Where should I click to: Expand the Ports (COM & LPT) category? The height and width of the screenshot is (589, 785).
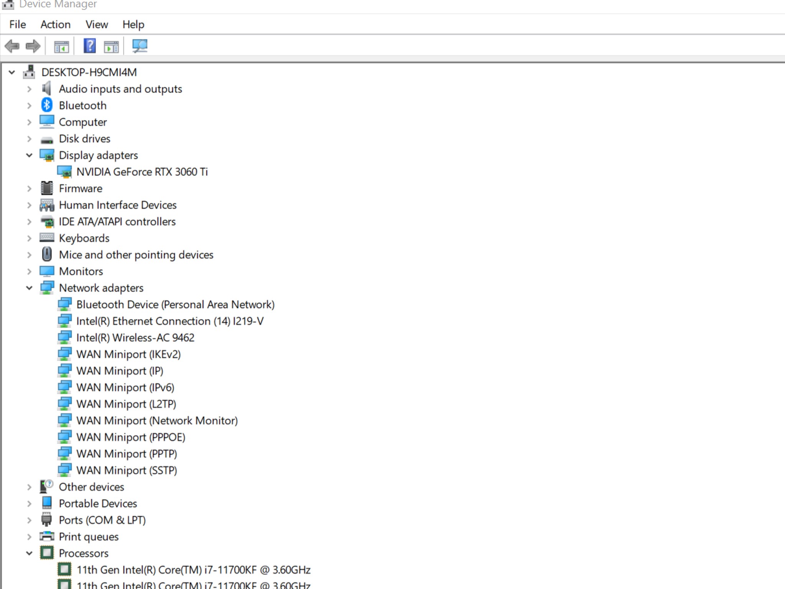(29, 520)
